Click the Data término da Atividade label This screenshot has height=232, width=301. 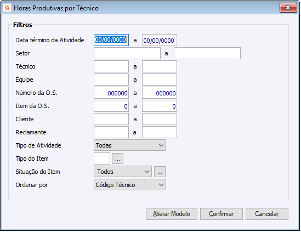click(50, 40)
